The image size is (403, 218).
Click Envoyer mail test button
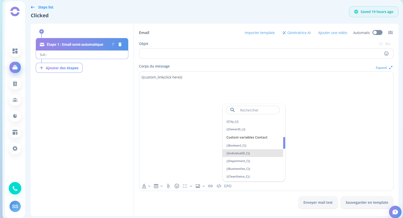318,202
